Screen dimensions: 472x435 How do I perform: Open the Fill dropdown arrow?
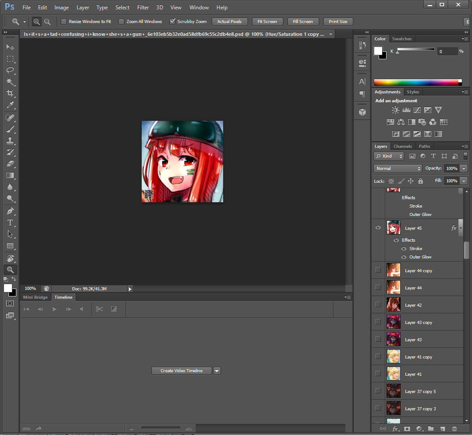coord(464,181)
